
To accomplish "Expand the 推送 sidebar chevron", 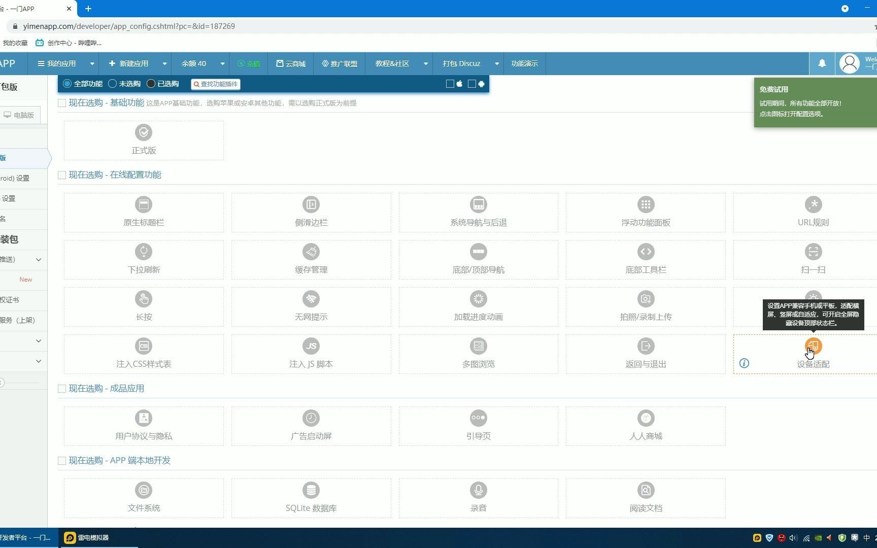I will tap(39, 260).
